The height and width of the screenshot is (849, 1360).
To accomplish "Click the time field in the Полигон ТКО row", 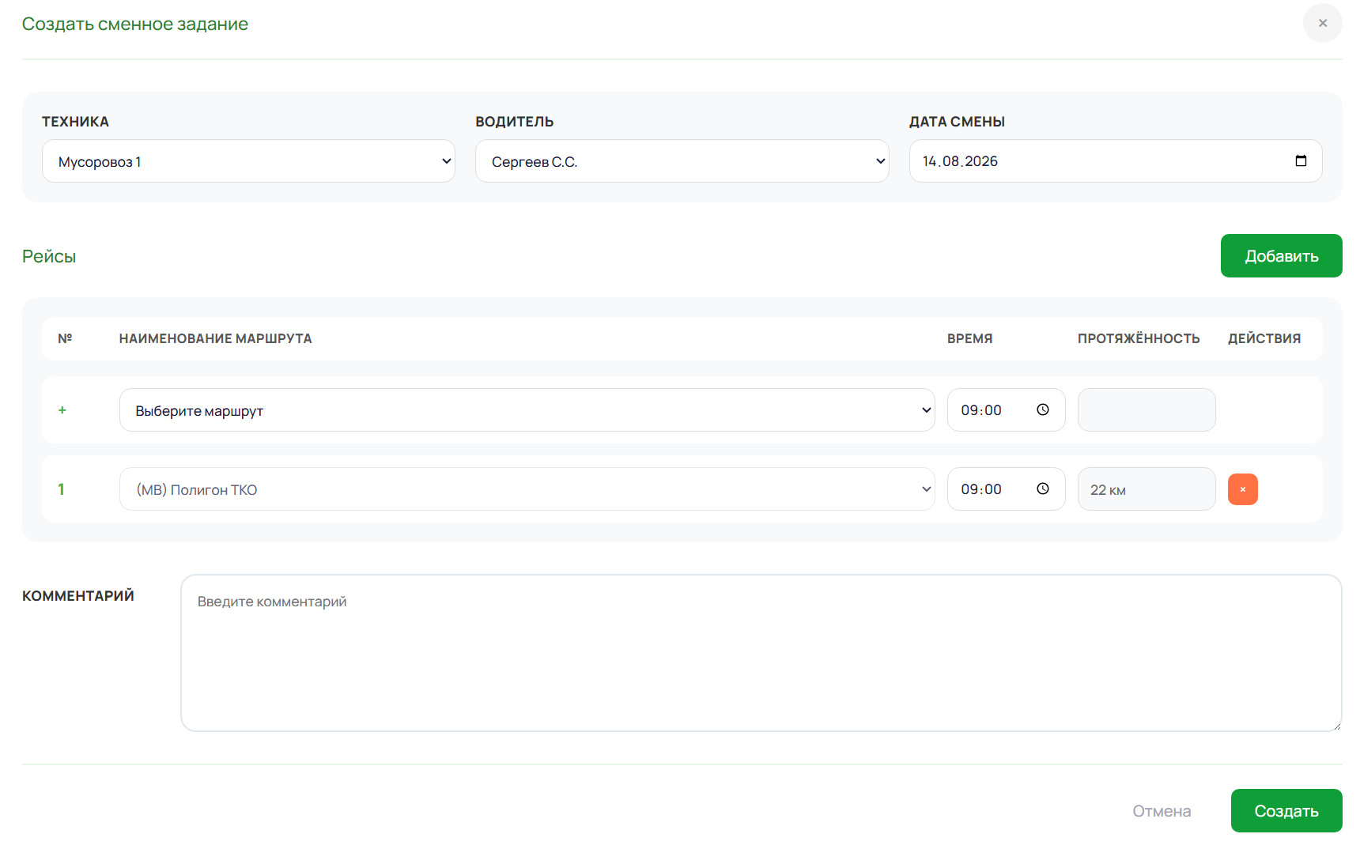I will click(x=1006, y=489).
